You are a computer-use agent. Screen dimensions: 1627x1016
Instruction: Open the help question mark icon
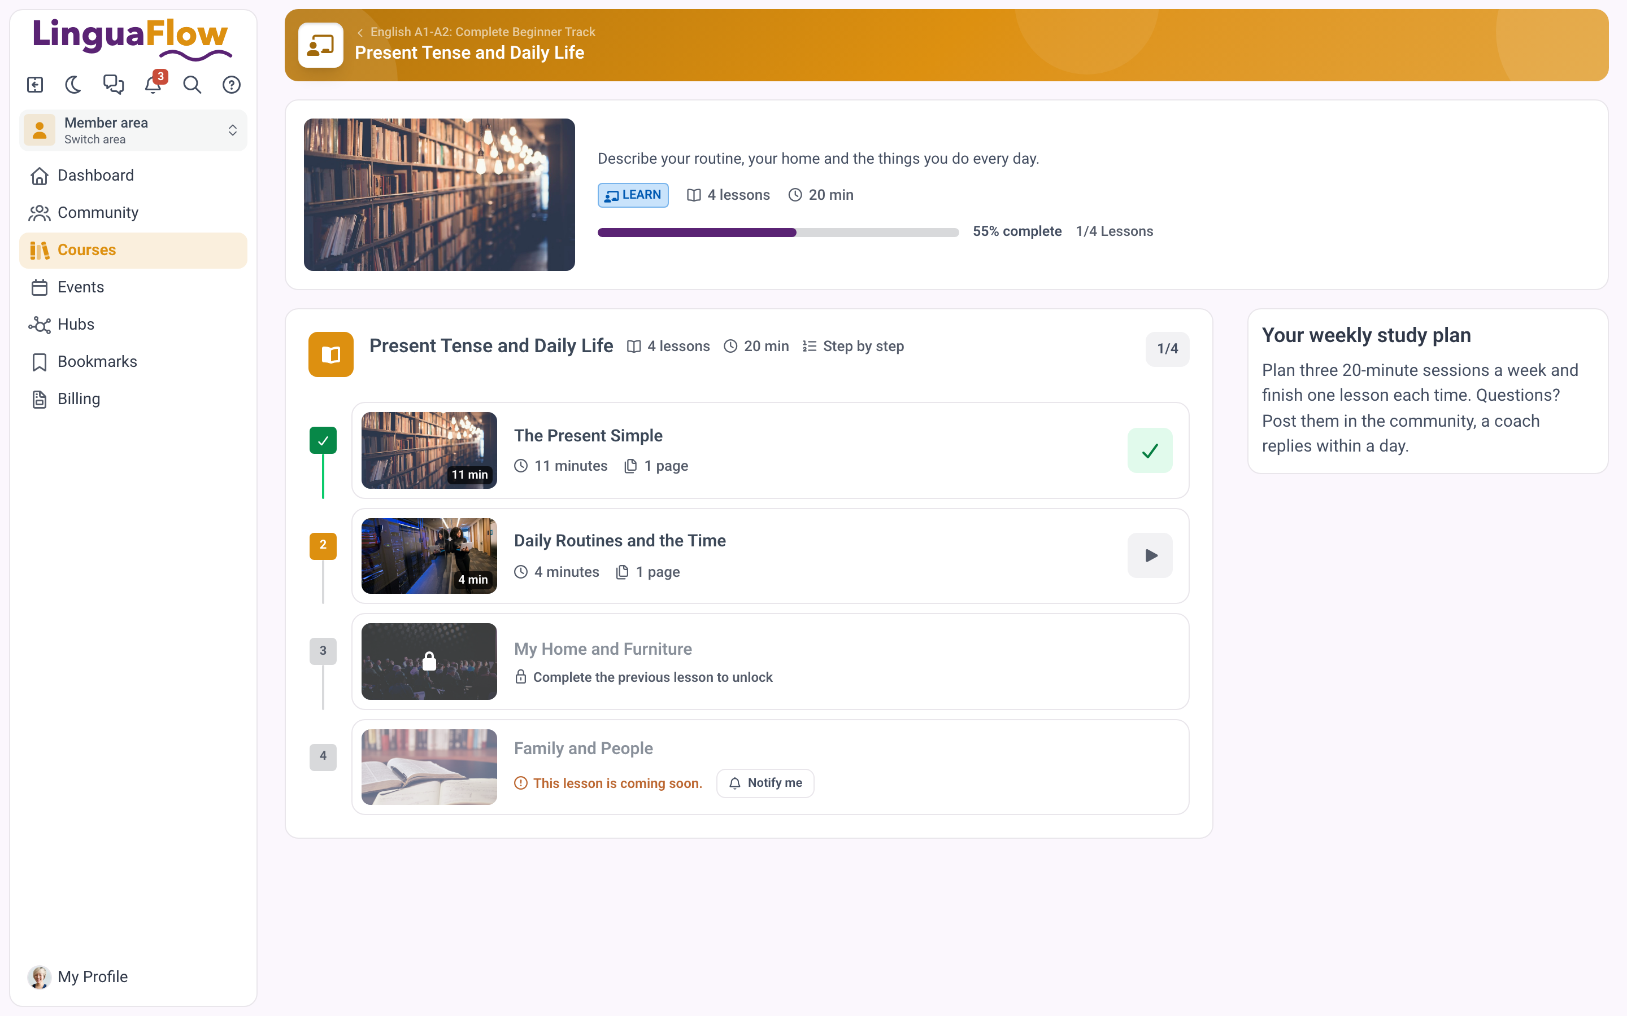[231, 85]
